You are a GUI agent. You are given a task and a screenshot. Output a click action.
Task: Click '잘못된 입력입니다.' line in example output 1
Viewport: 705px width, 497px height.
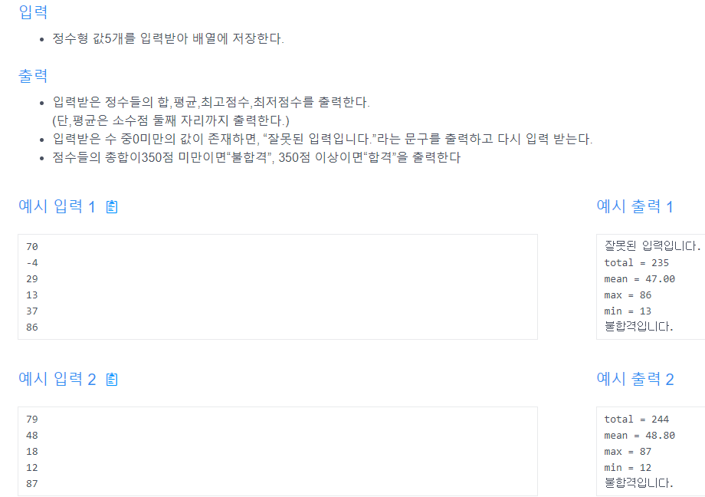[x=652, y=246]
